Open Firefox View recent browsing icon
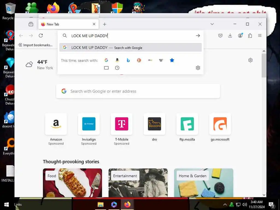 pos(31,24)
